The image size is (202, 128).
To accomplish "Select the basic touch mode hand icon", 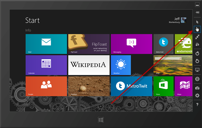I will point(197,29).
